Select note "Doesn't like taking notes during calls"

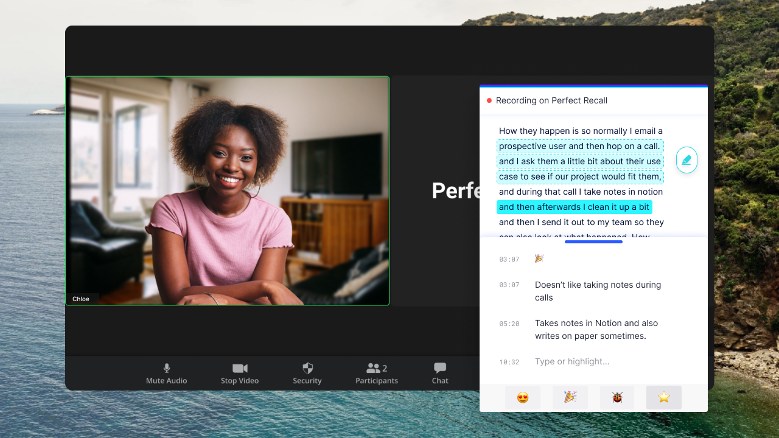coord(598,291)
